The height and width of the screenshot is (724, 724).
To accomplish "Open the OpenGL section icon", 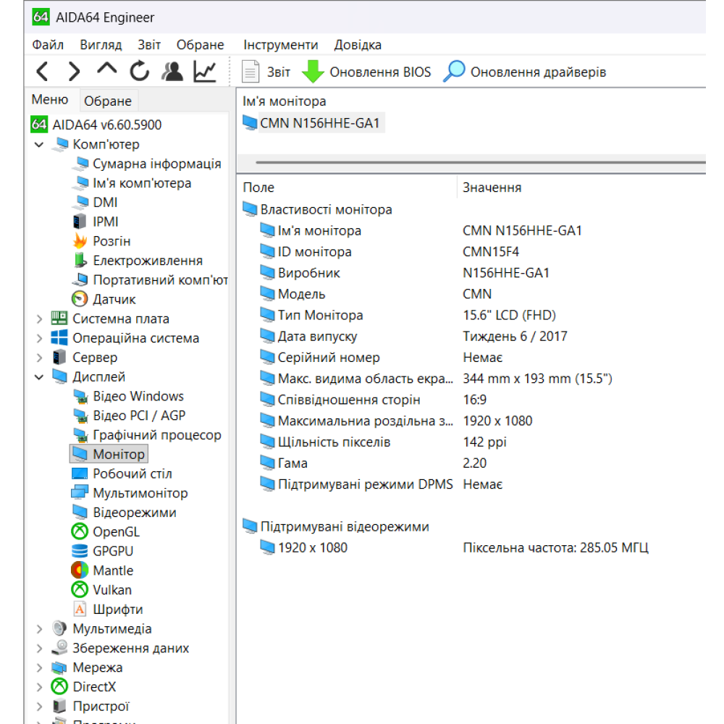I will coord(79,531).
